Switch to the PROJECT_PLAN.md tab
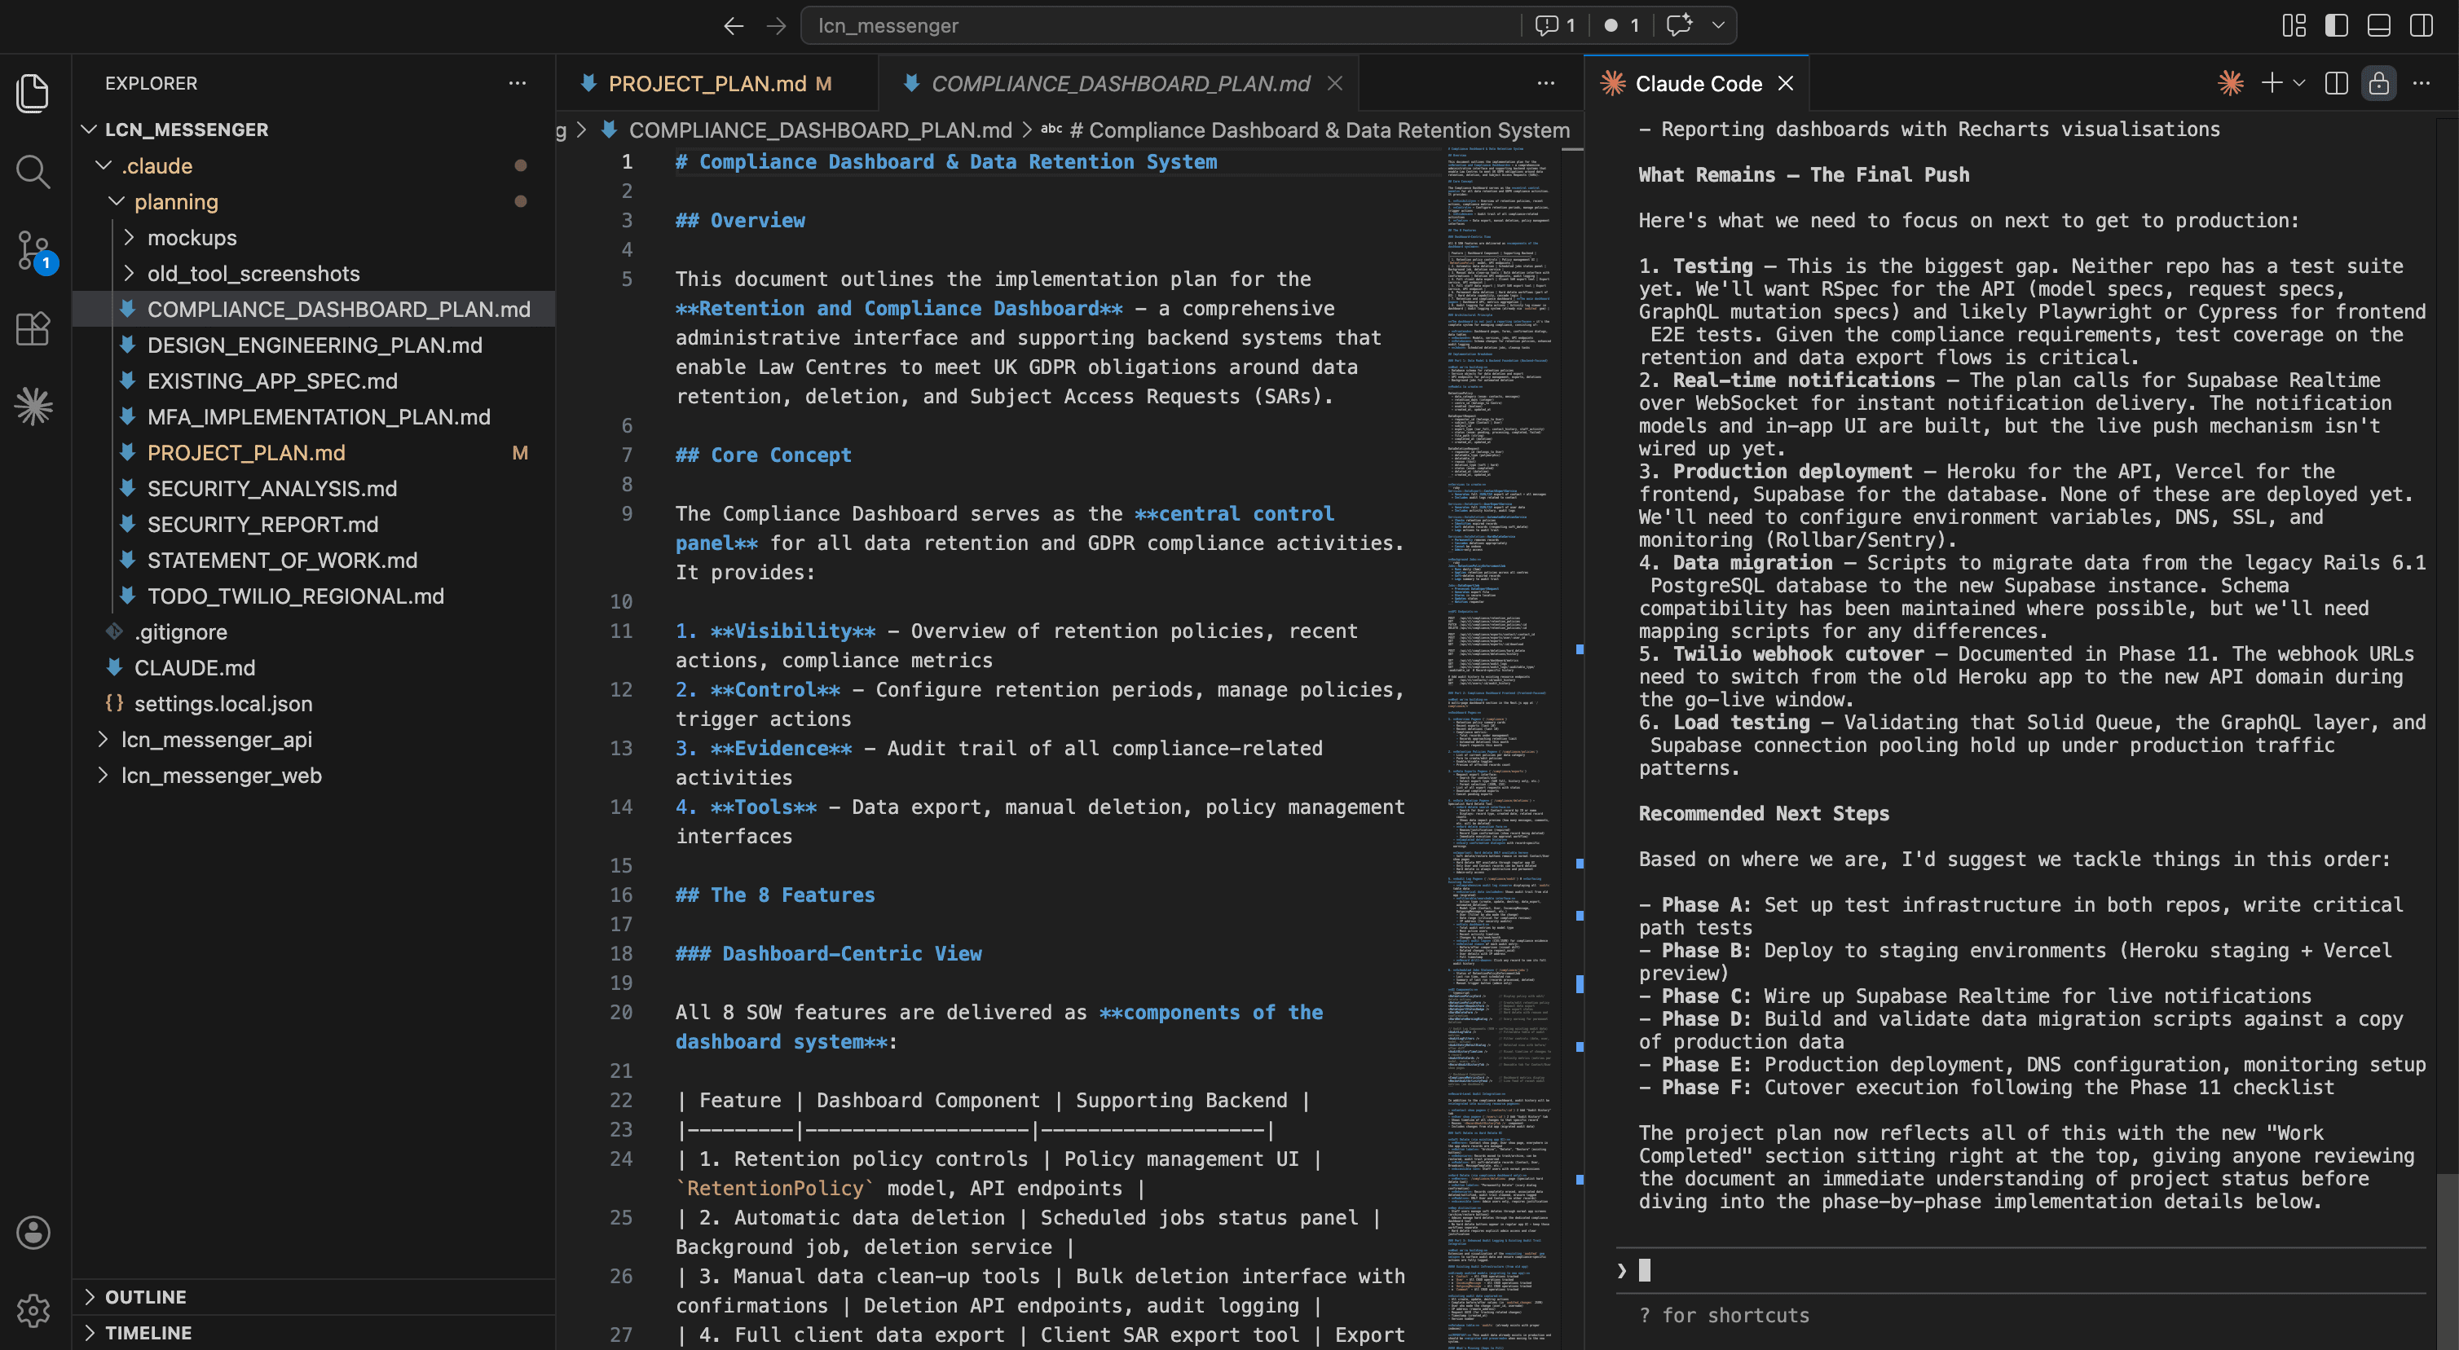Screen dimensions: 2459x1350 click(x=716, y=84)
